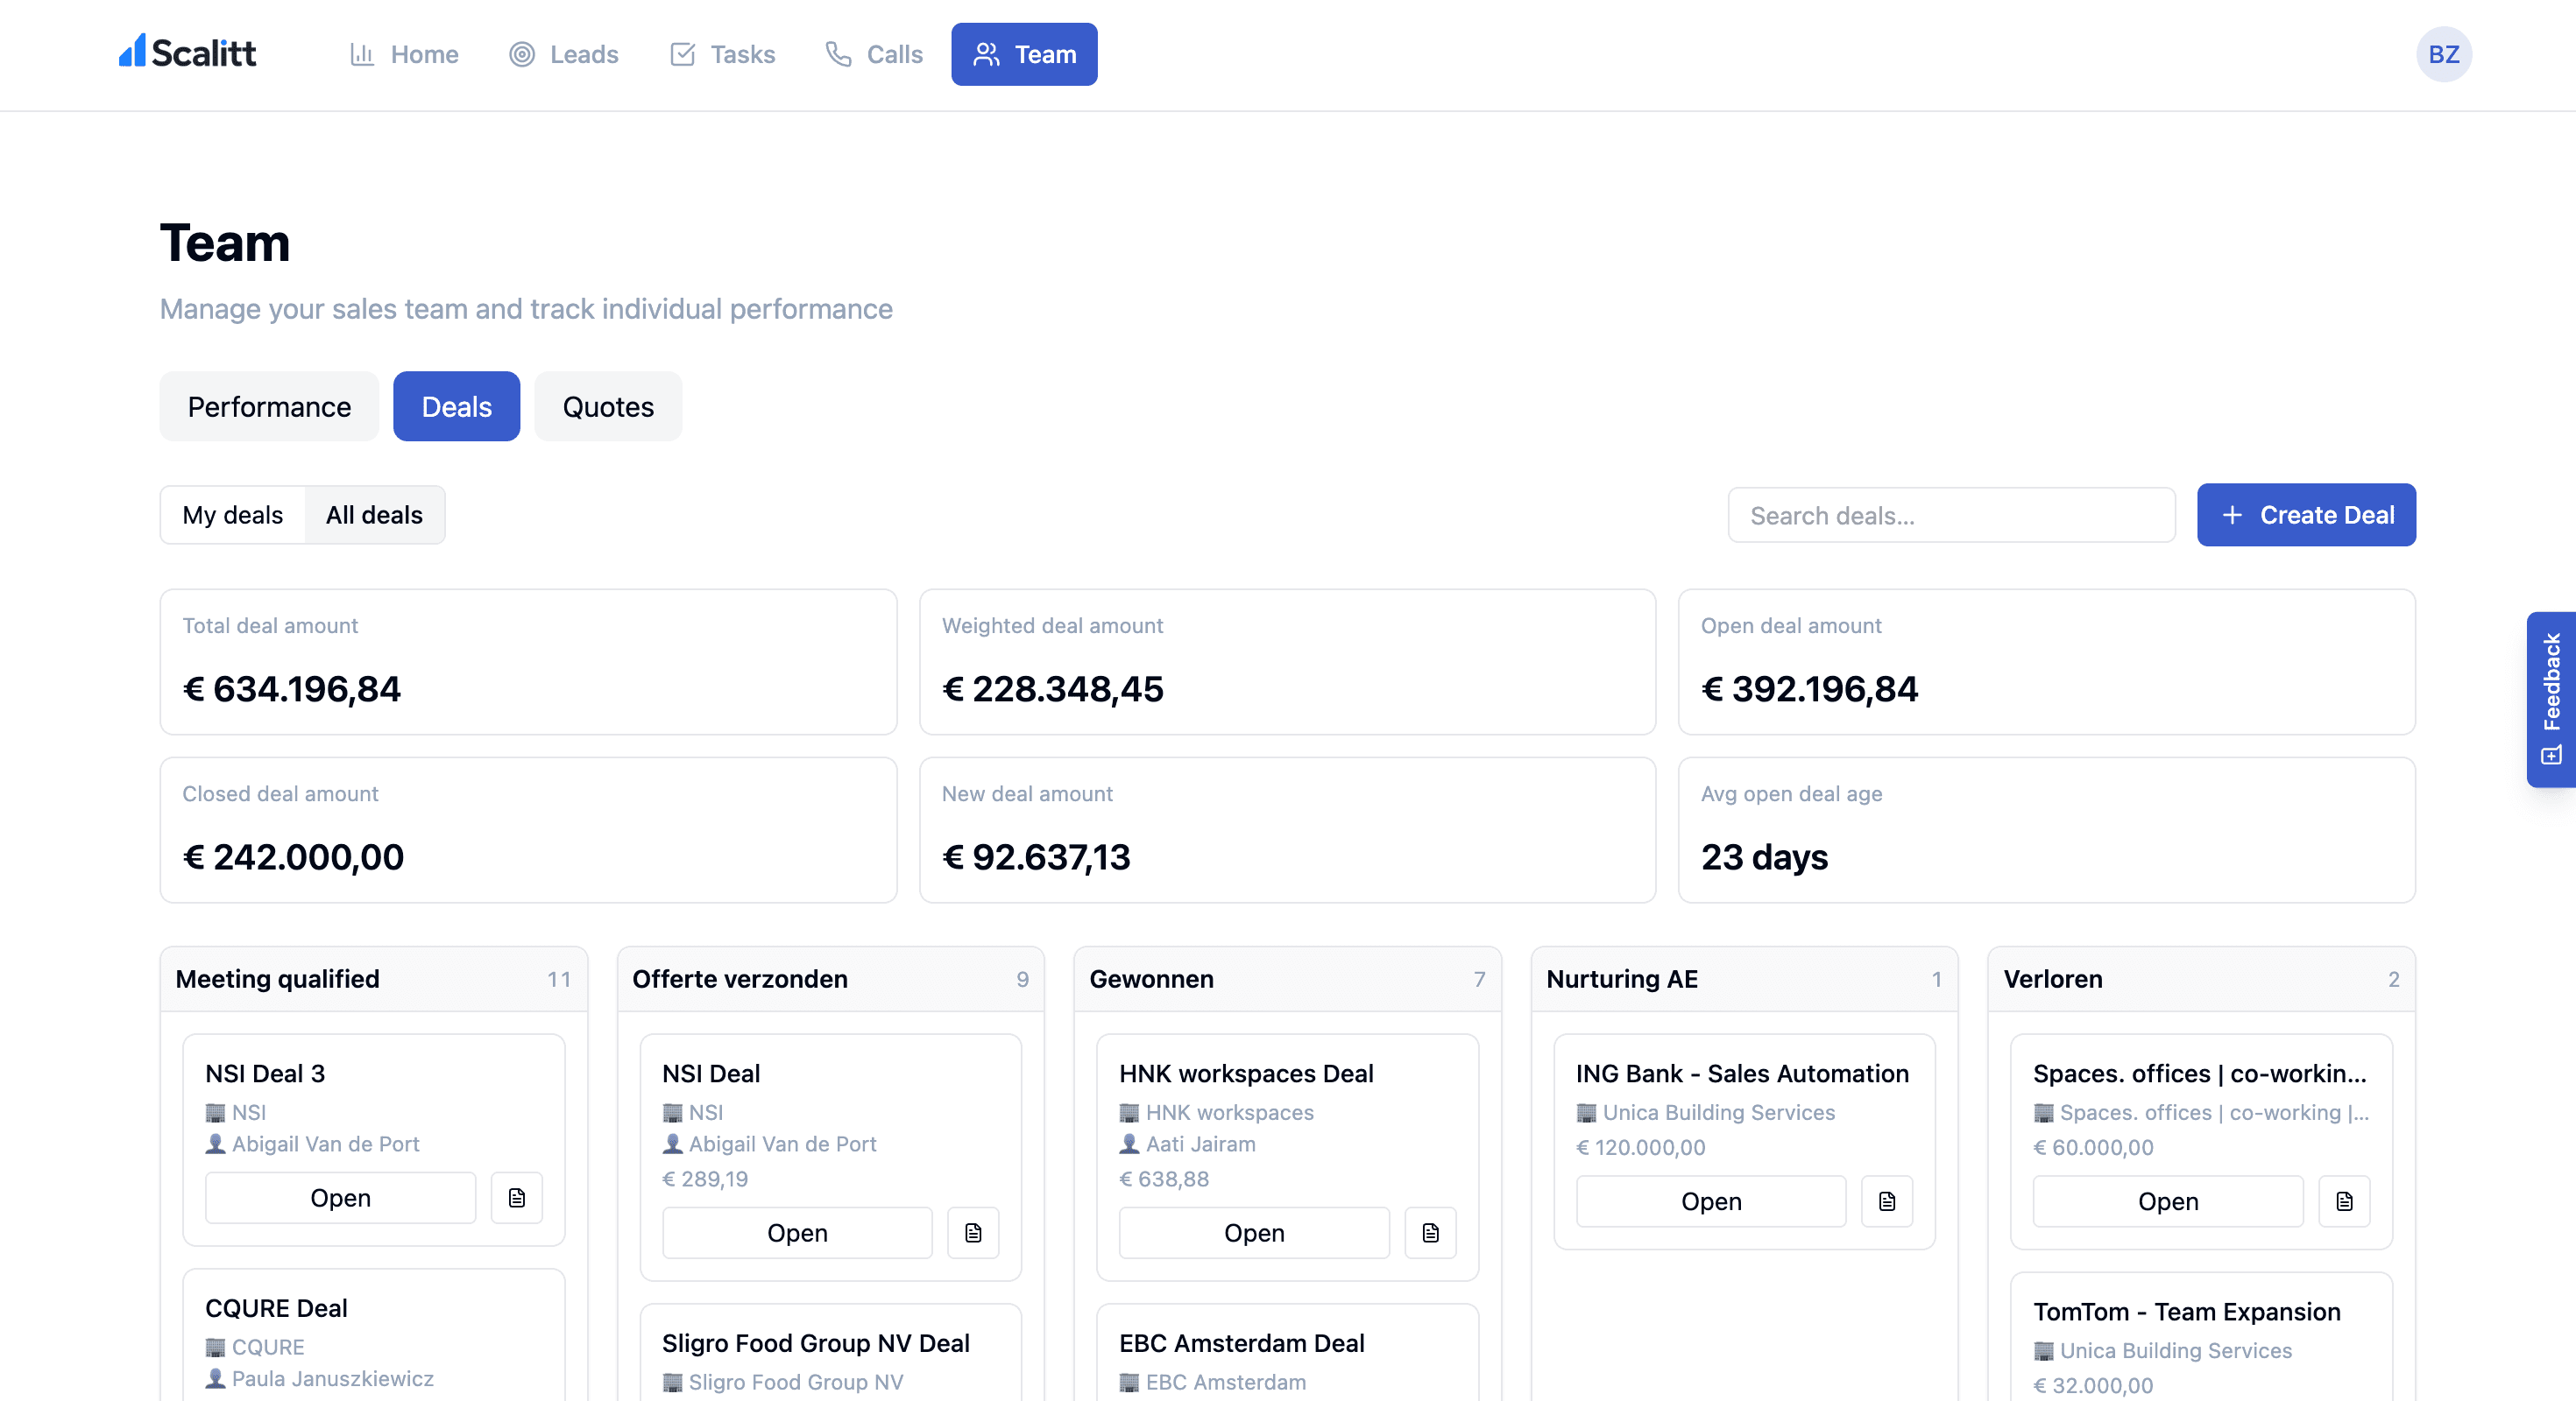Open the HNK workspaces Deal
Viewport: 2576px width, 1401px height.
[1254, 1232]
